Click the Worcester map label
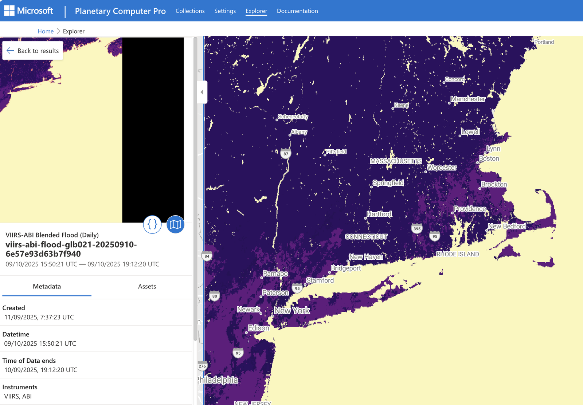The image size is (583, 405). coord(442,168)
